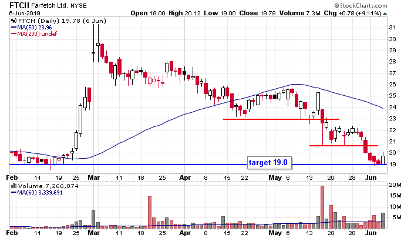Click the Apr label on the price chart axis
This screenshot has height=238, width=411.
(185, 177)
